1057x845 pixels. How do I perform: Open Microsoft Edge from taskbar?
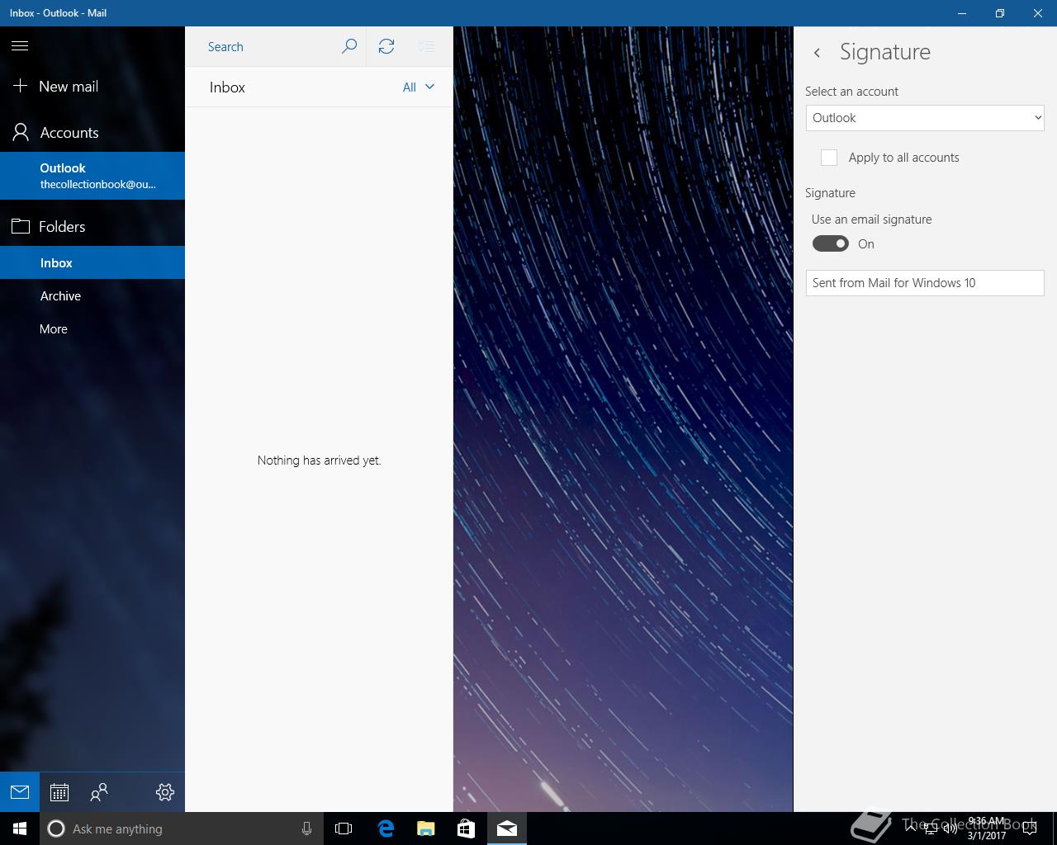click(386, 828)
